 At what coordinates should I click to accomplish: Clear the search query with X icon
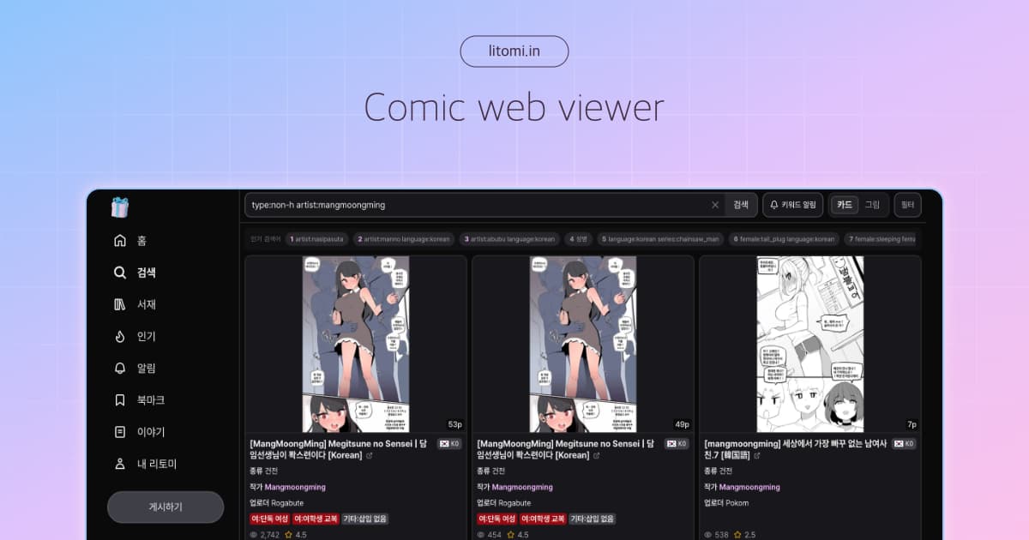(x=715, y=205)
